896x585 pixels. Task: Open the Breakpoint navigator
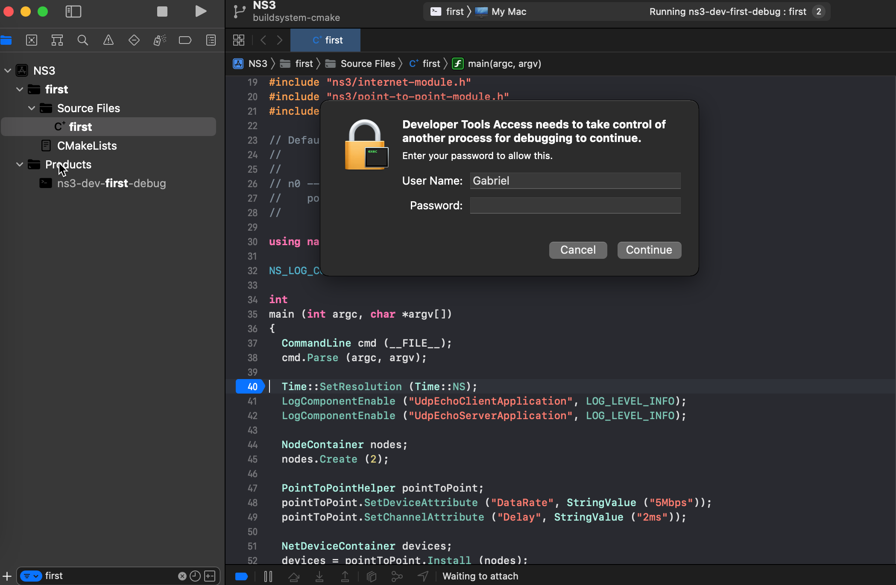coord(185,40)
